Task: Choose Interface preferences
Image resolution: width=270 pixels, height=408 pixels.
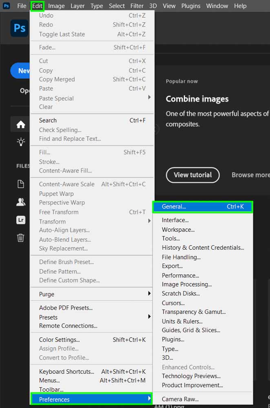Action: pyautogui.click(x=203, y=220)
